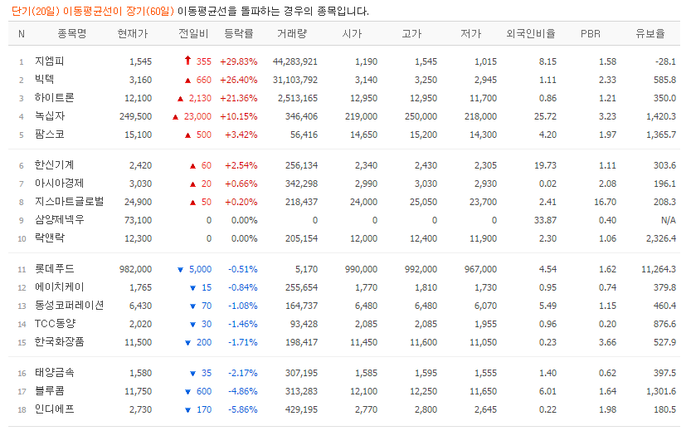The image size is (691, 431).
Task: Click the blue down triangle in 롯데푸드 row
Action: point(180,270)
